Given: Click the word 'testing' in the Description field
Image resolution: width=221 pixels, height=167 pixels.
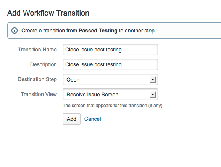Looking at the screenshot, I should click(x=114, y=64).
